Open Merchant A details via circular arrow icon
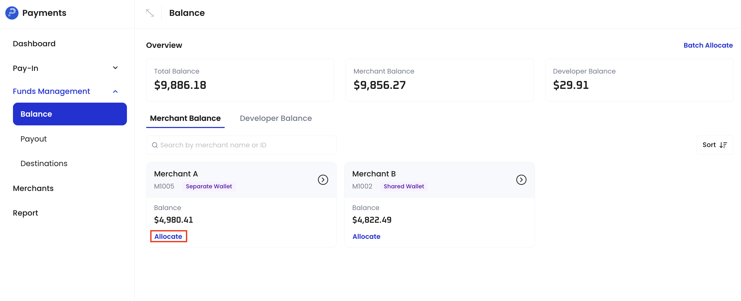 pyautogui.click(x=323, y=180)
